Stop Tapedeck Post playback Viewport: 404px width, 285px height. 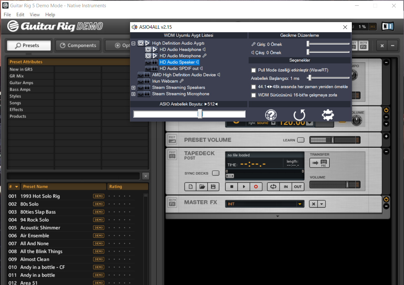pyautogui.click(x=232, y=187)
